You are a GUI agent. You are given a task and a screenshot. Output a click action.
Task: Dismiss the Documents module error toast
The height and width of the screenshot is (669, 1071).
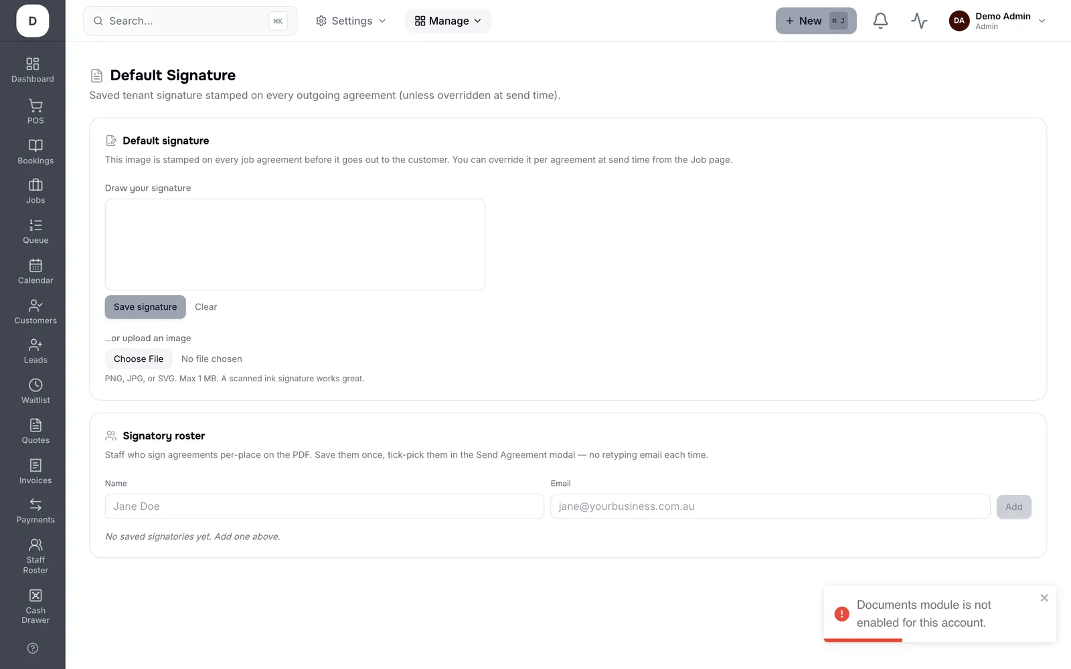pos(1044,598)
